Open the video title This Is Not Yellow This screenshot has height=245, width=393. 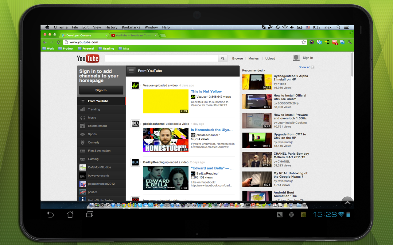tap(206, 91)
